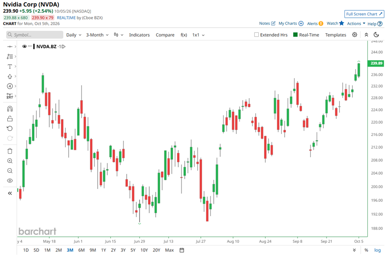
Task: Select the numbered marker tool
Action: pos(10,86)
